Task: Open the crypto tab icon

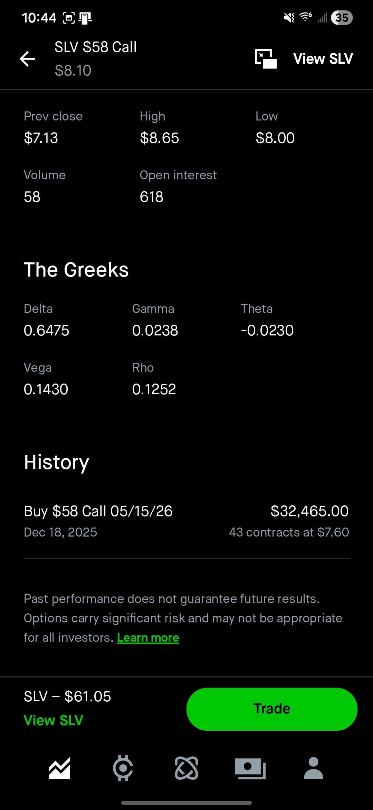Action: pos(123,768)
